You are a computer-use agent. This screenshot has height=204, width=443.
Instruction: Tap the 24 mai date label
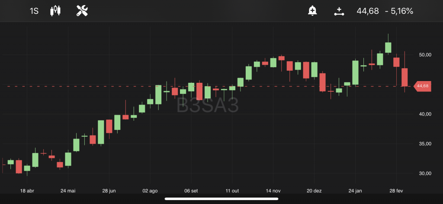tap(68, 191)
